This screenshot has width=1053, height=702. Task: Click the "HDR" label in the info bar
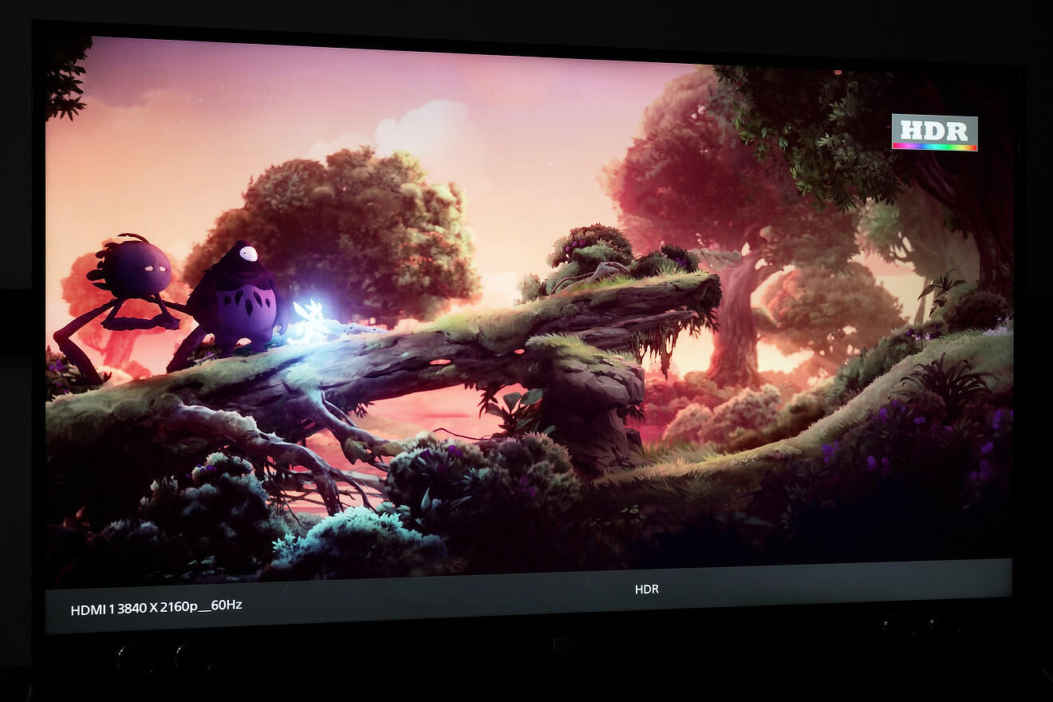tap(647, 590)
